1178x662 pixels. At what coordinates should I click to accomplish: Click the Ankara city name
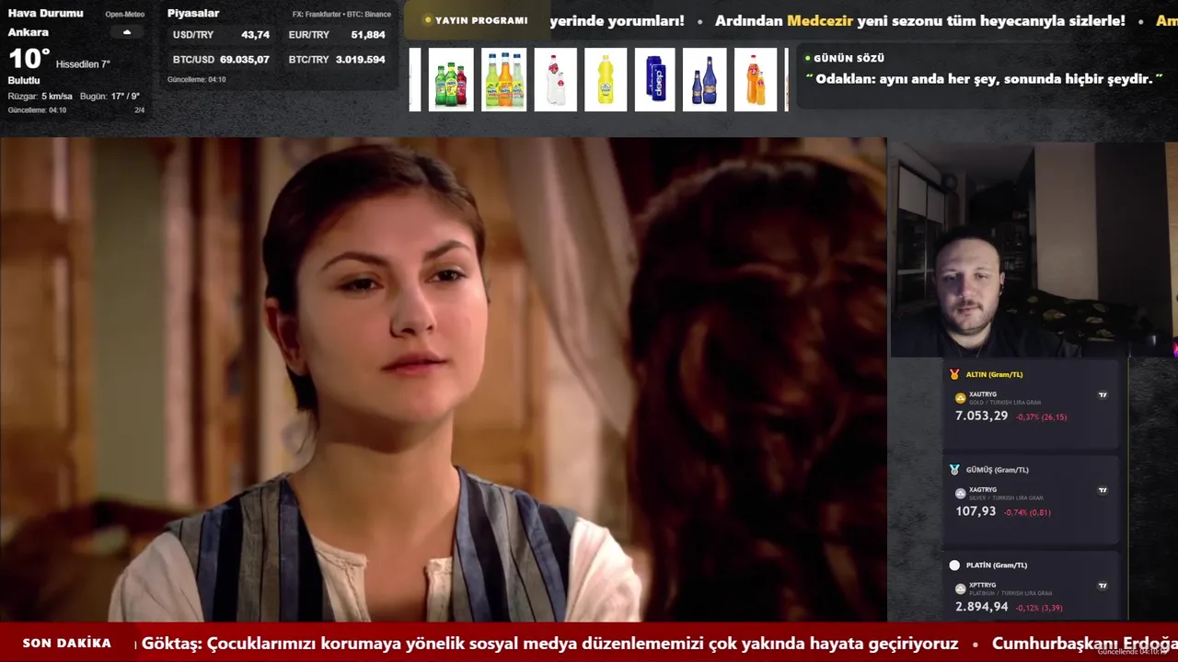[29, 32]
